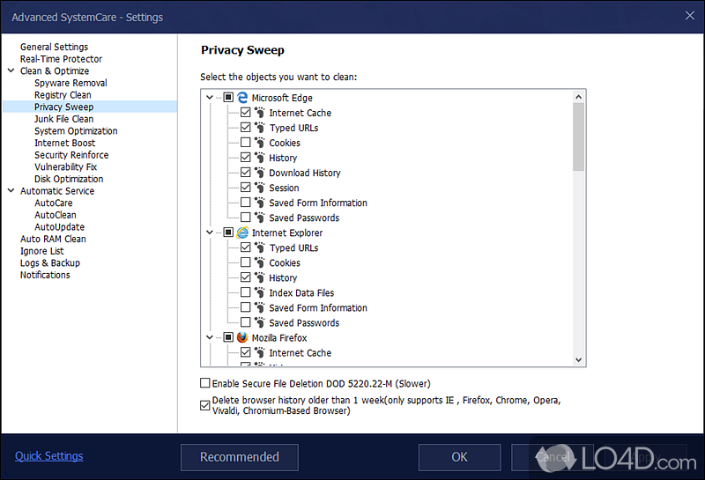Open Notifications settings
Viewport: 705px width, 480px height.
click(45, 275)
